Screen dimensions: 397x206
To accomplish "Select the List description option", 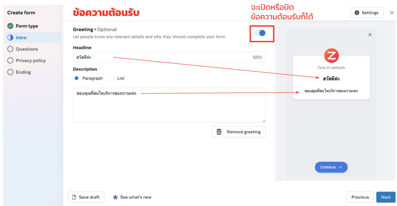I will tap(111, 78).
